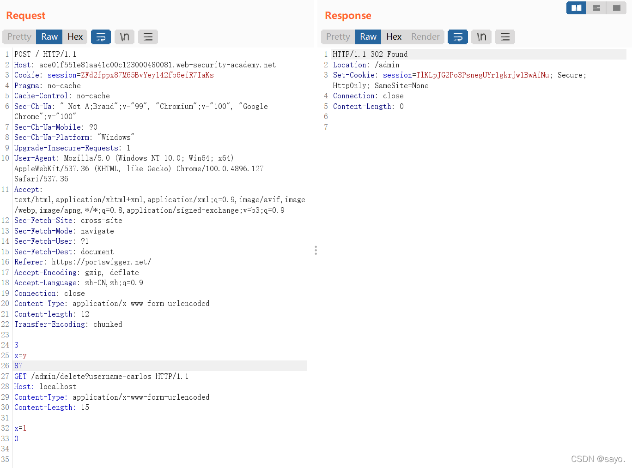The height and width of the screenshot is (468, 632).
Task: Switch Request view to Pretty tab
Action: [x=19, y=37]
